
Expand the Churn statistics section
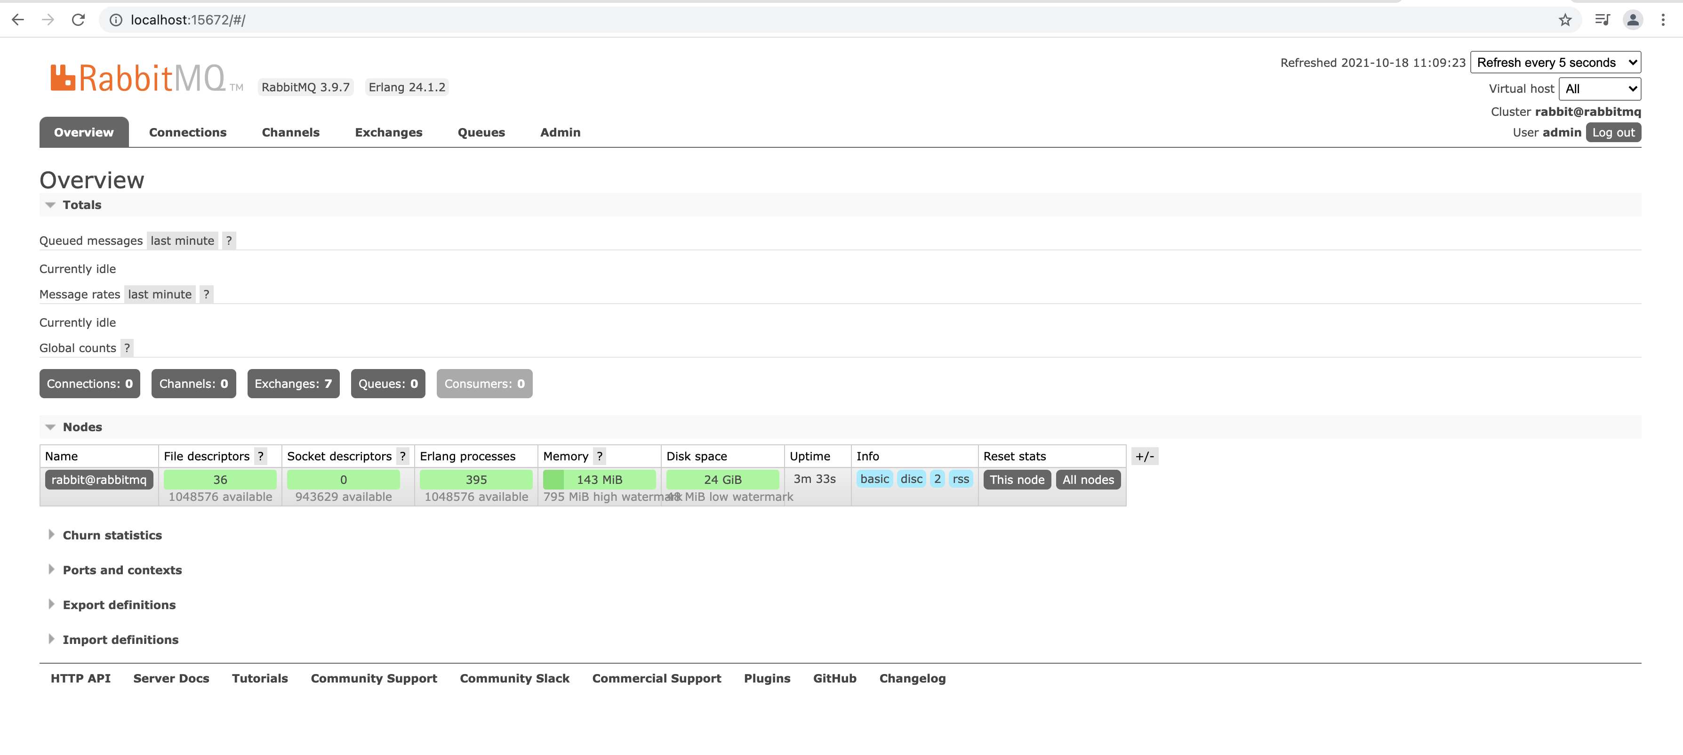tap(112, 534)
